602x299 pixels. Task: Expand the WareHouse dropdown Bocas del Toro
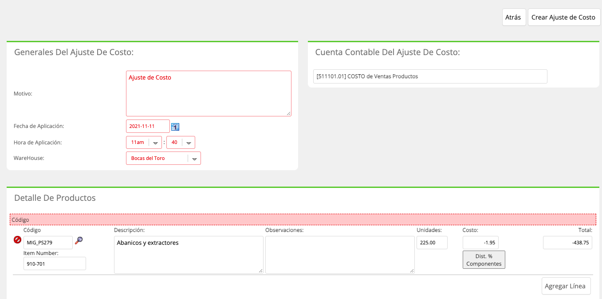(x=163, y=158)
